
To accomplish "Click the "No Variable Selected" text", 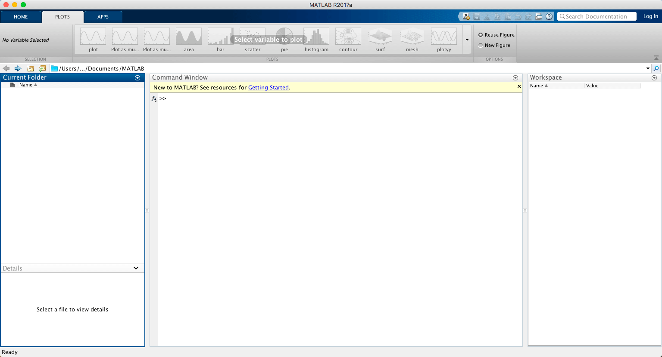I will 26,40.
